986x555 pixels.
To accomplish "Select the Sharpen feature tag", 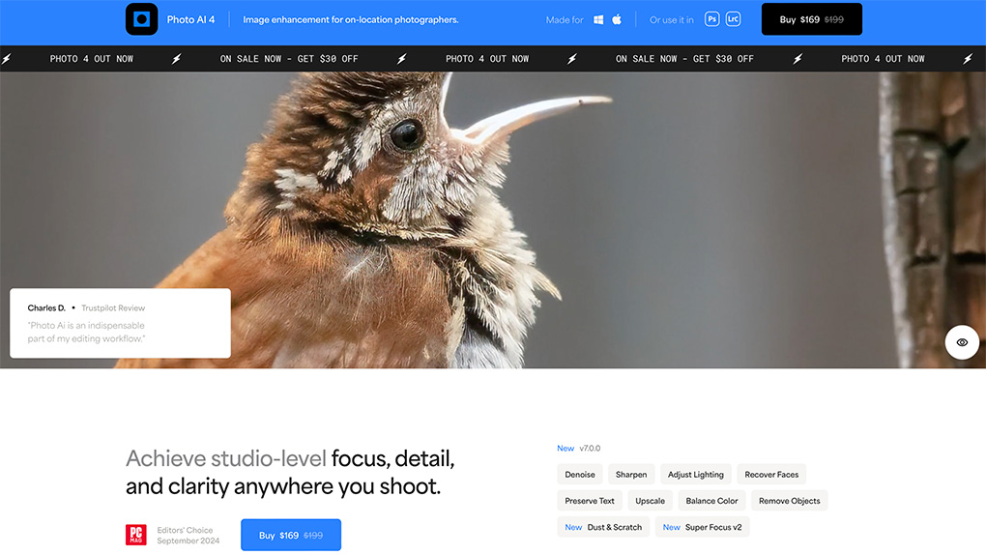I will click(631, 475).
